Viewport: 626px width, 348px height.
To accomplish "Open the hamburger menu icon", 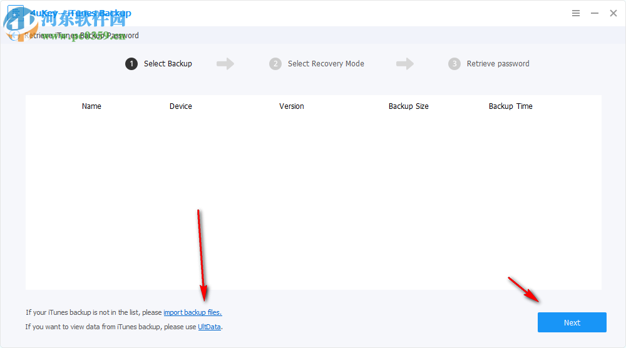I will [576, 13].
